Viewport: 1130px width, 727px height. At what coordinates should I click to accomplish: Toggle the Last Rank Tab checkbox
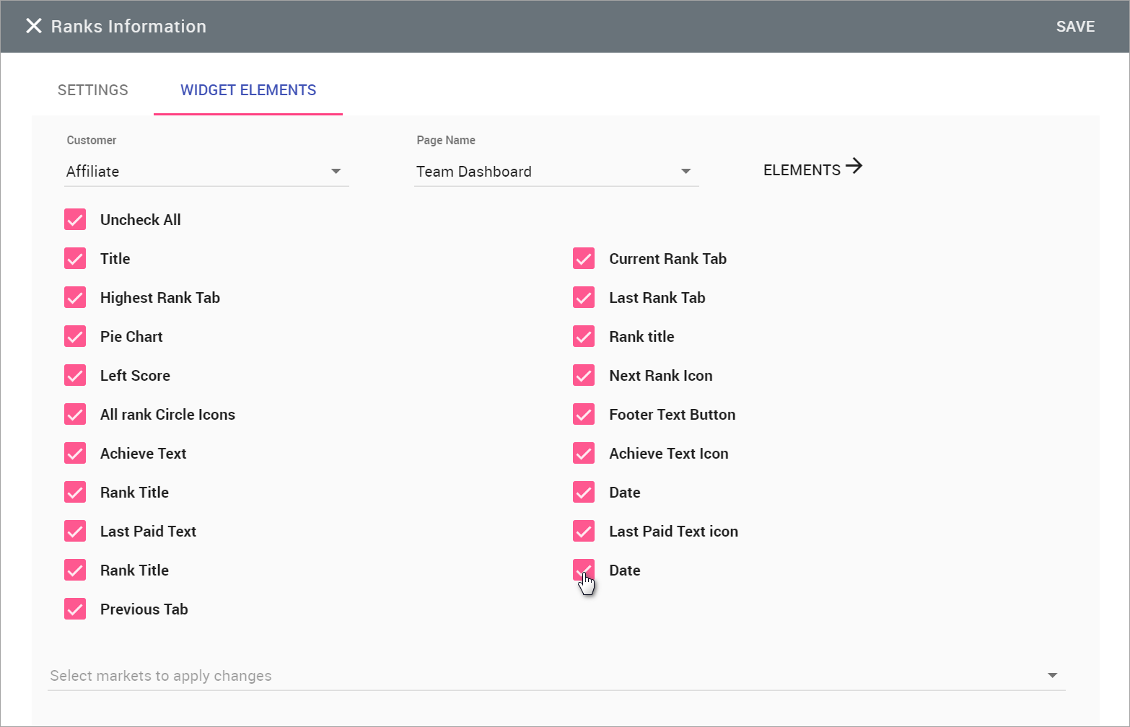(x=584, y=298)
